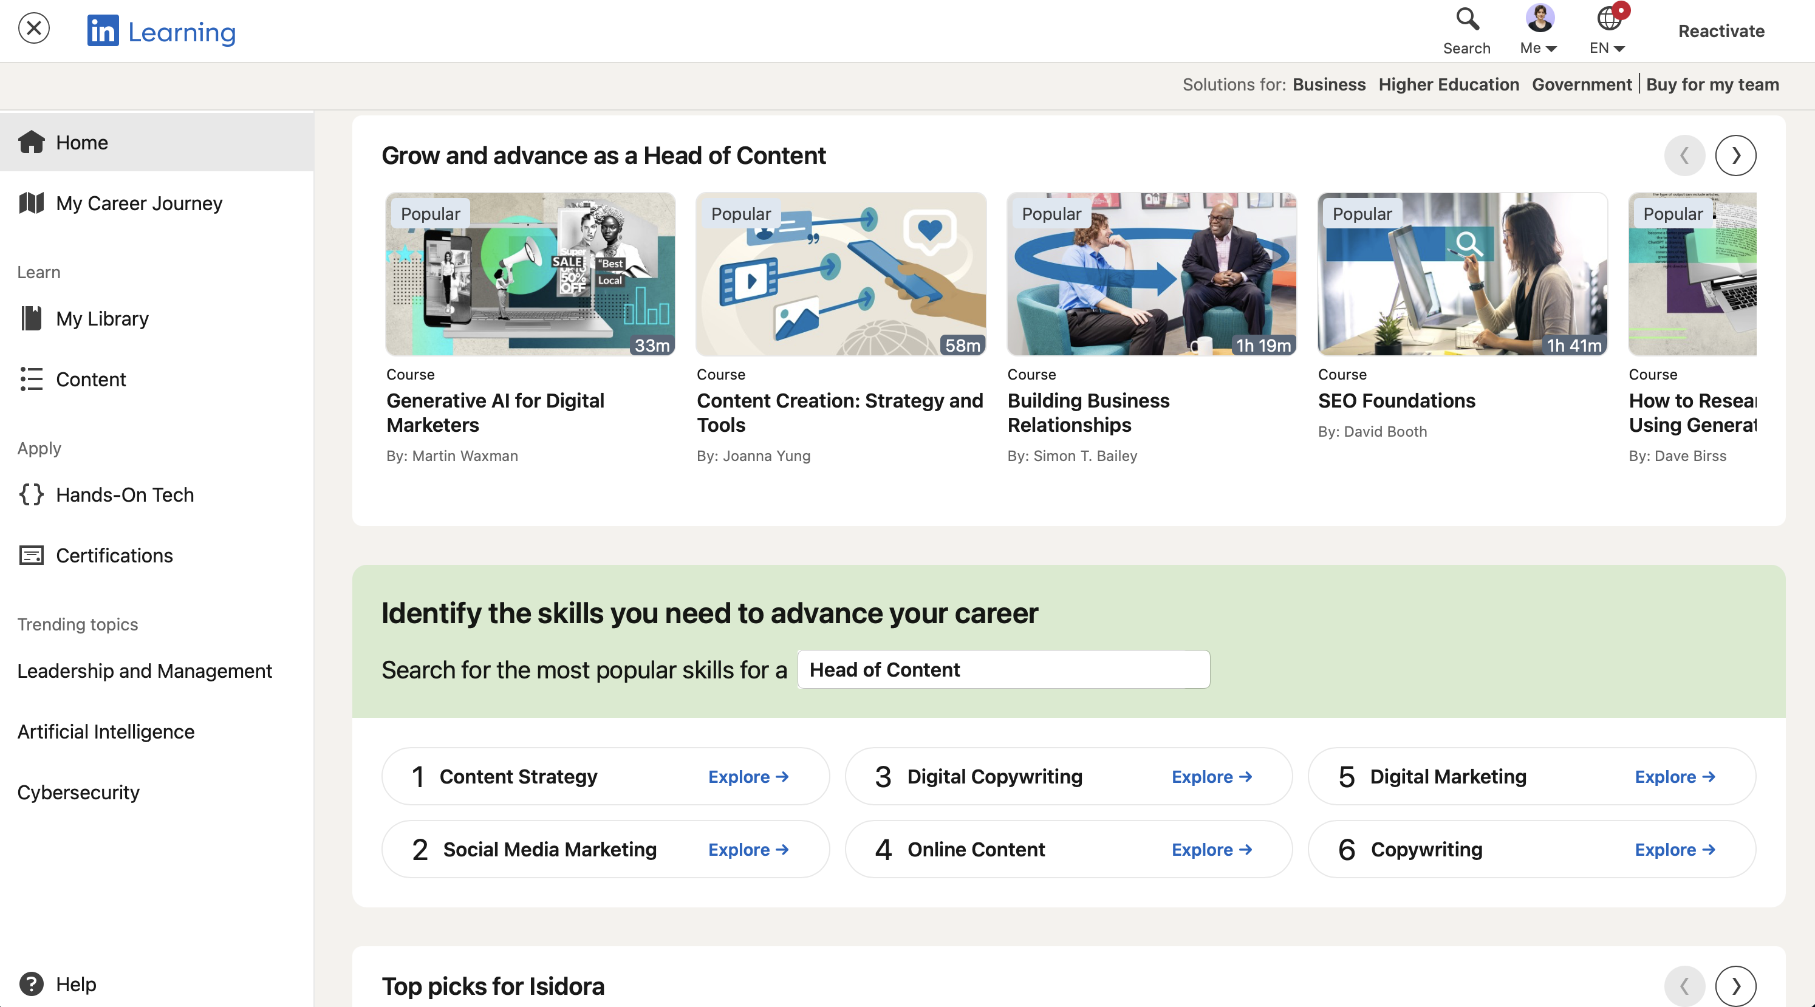The image size is (1815, 1007).
Task: Open My Library
Action: tap(102, 318)
